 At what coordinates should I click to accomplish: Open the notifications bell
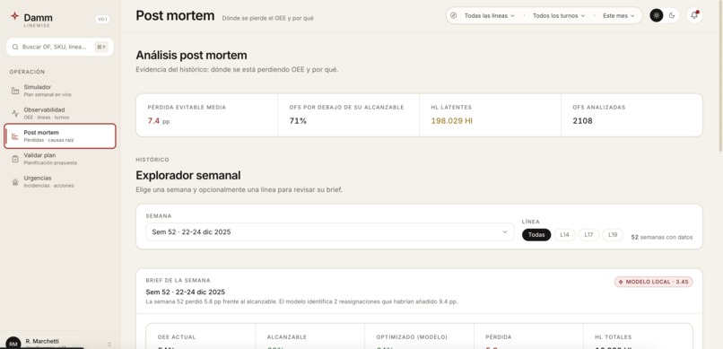click(694, 15)
